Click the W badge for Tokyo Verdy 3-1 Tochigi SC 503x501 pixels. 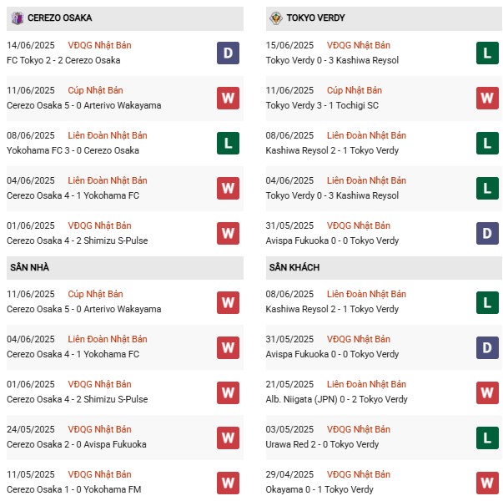pyautogui.click(x=487, y=98)
